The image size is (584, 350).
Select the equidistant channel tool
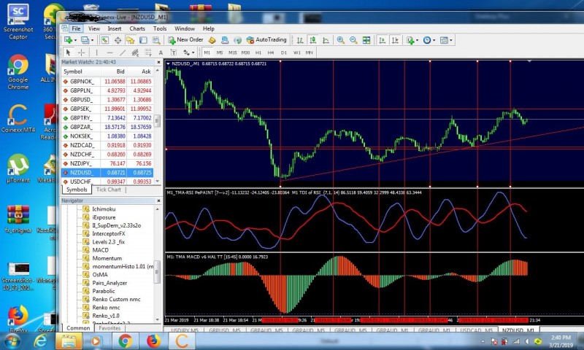click(135, 52)
